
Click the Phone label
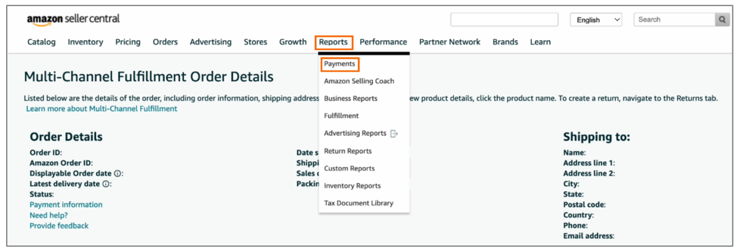[x=575, y=225]
